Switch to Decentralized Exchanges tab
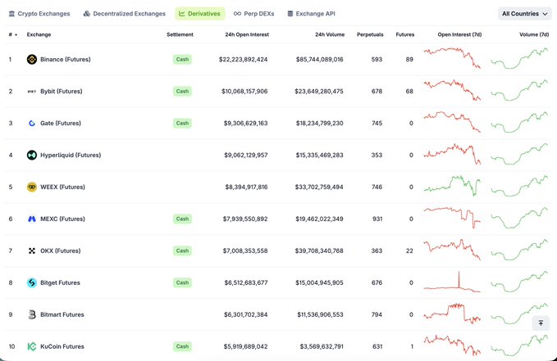 125,13
